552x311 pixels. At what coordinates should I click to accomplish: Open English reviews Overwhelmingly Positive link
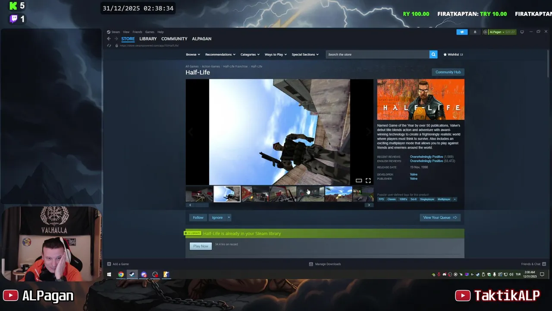(x=426, y=161)
